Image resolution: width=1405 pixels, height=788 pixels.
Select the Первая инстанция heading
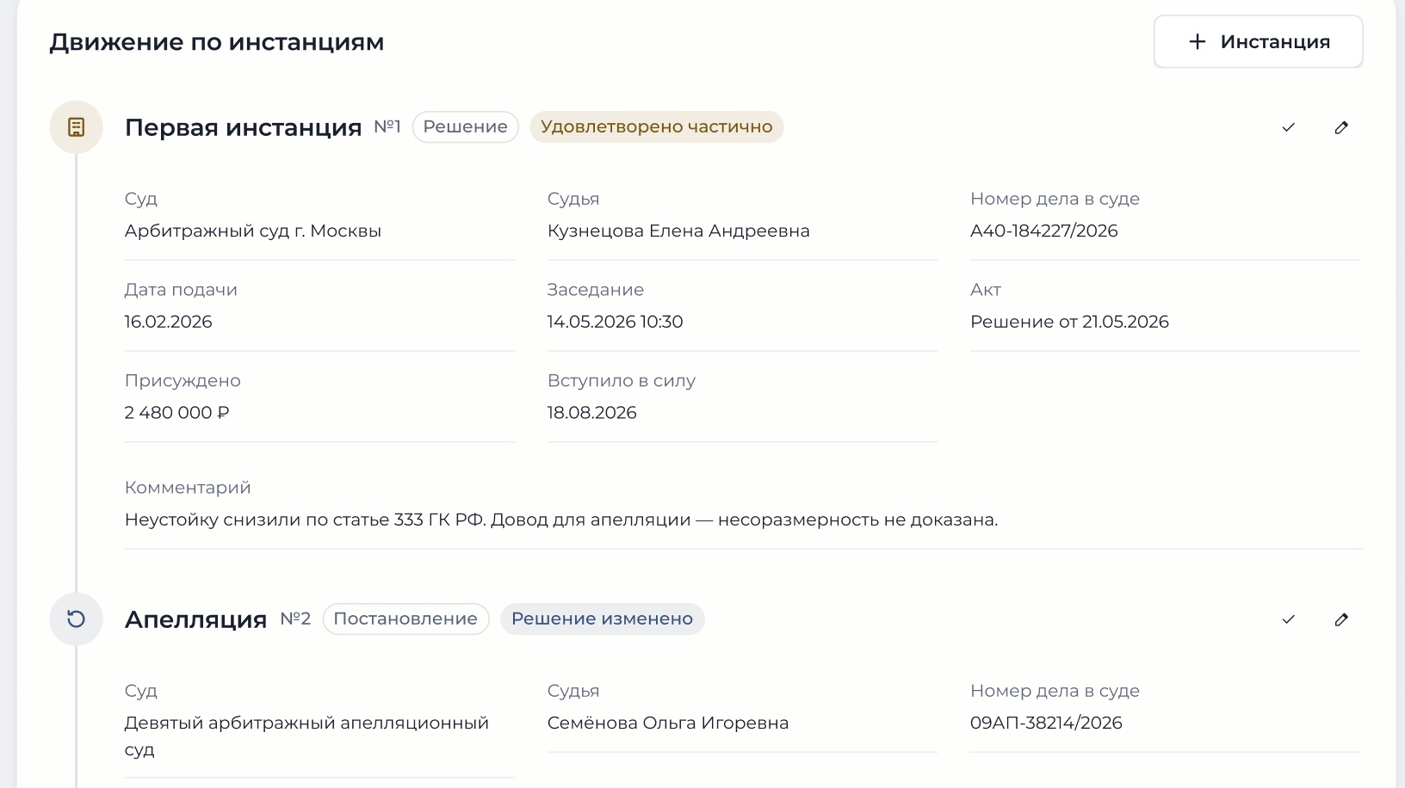244,127
